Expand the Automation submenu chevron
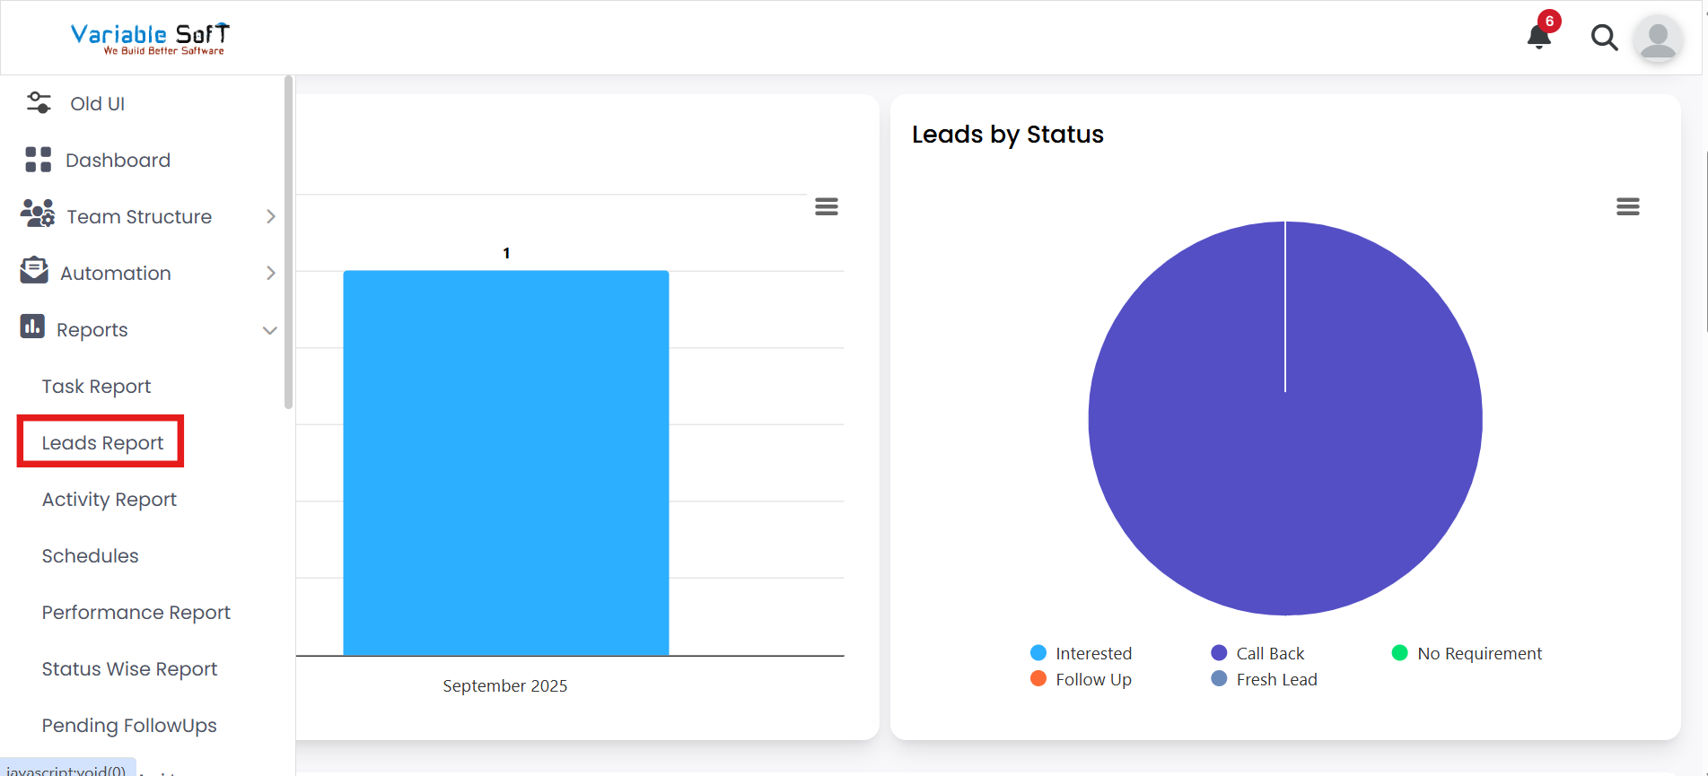The height and width of the screenshot is (776, 1708). pyautogui.click(x=270, y=272)
